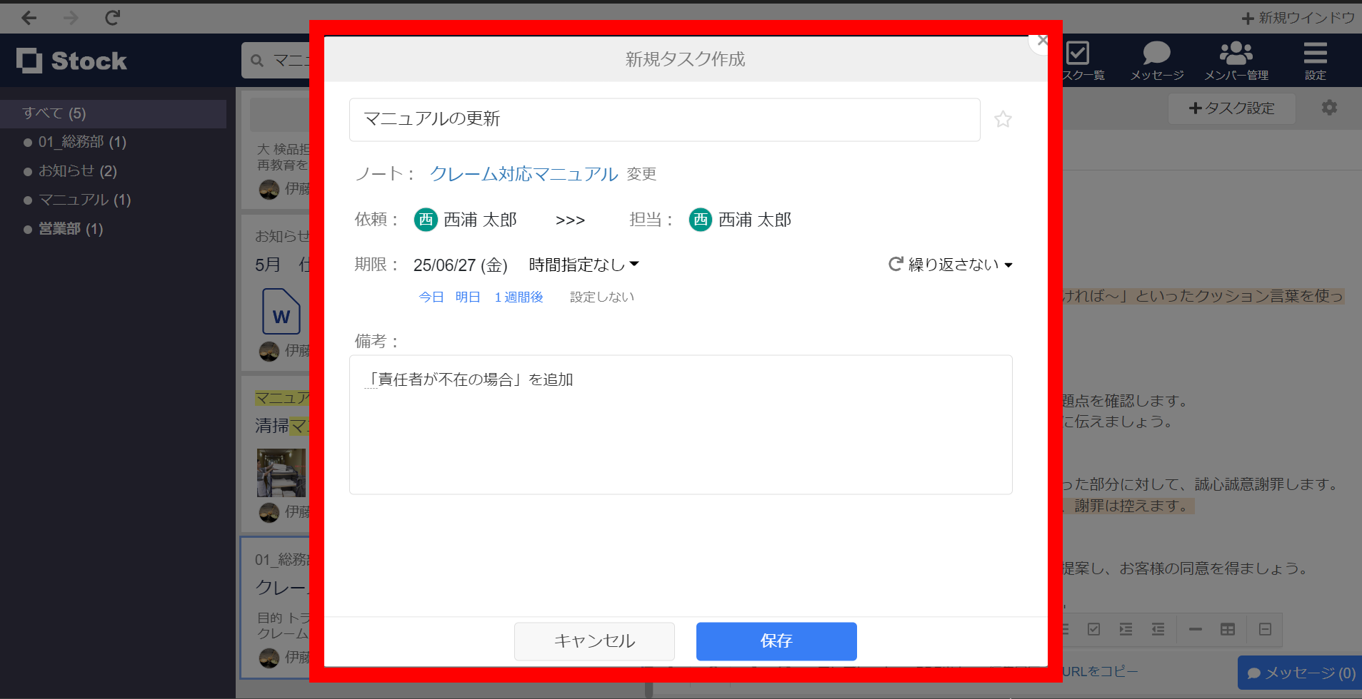Image resolution: width=1362 pixels, height=699 pixels.
Task: Open the タスク一覧 task list
Action: click(x=1078, y=59)
